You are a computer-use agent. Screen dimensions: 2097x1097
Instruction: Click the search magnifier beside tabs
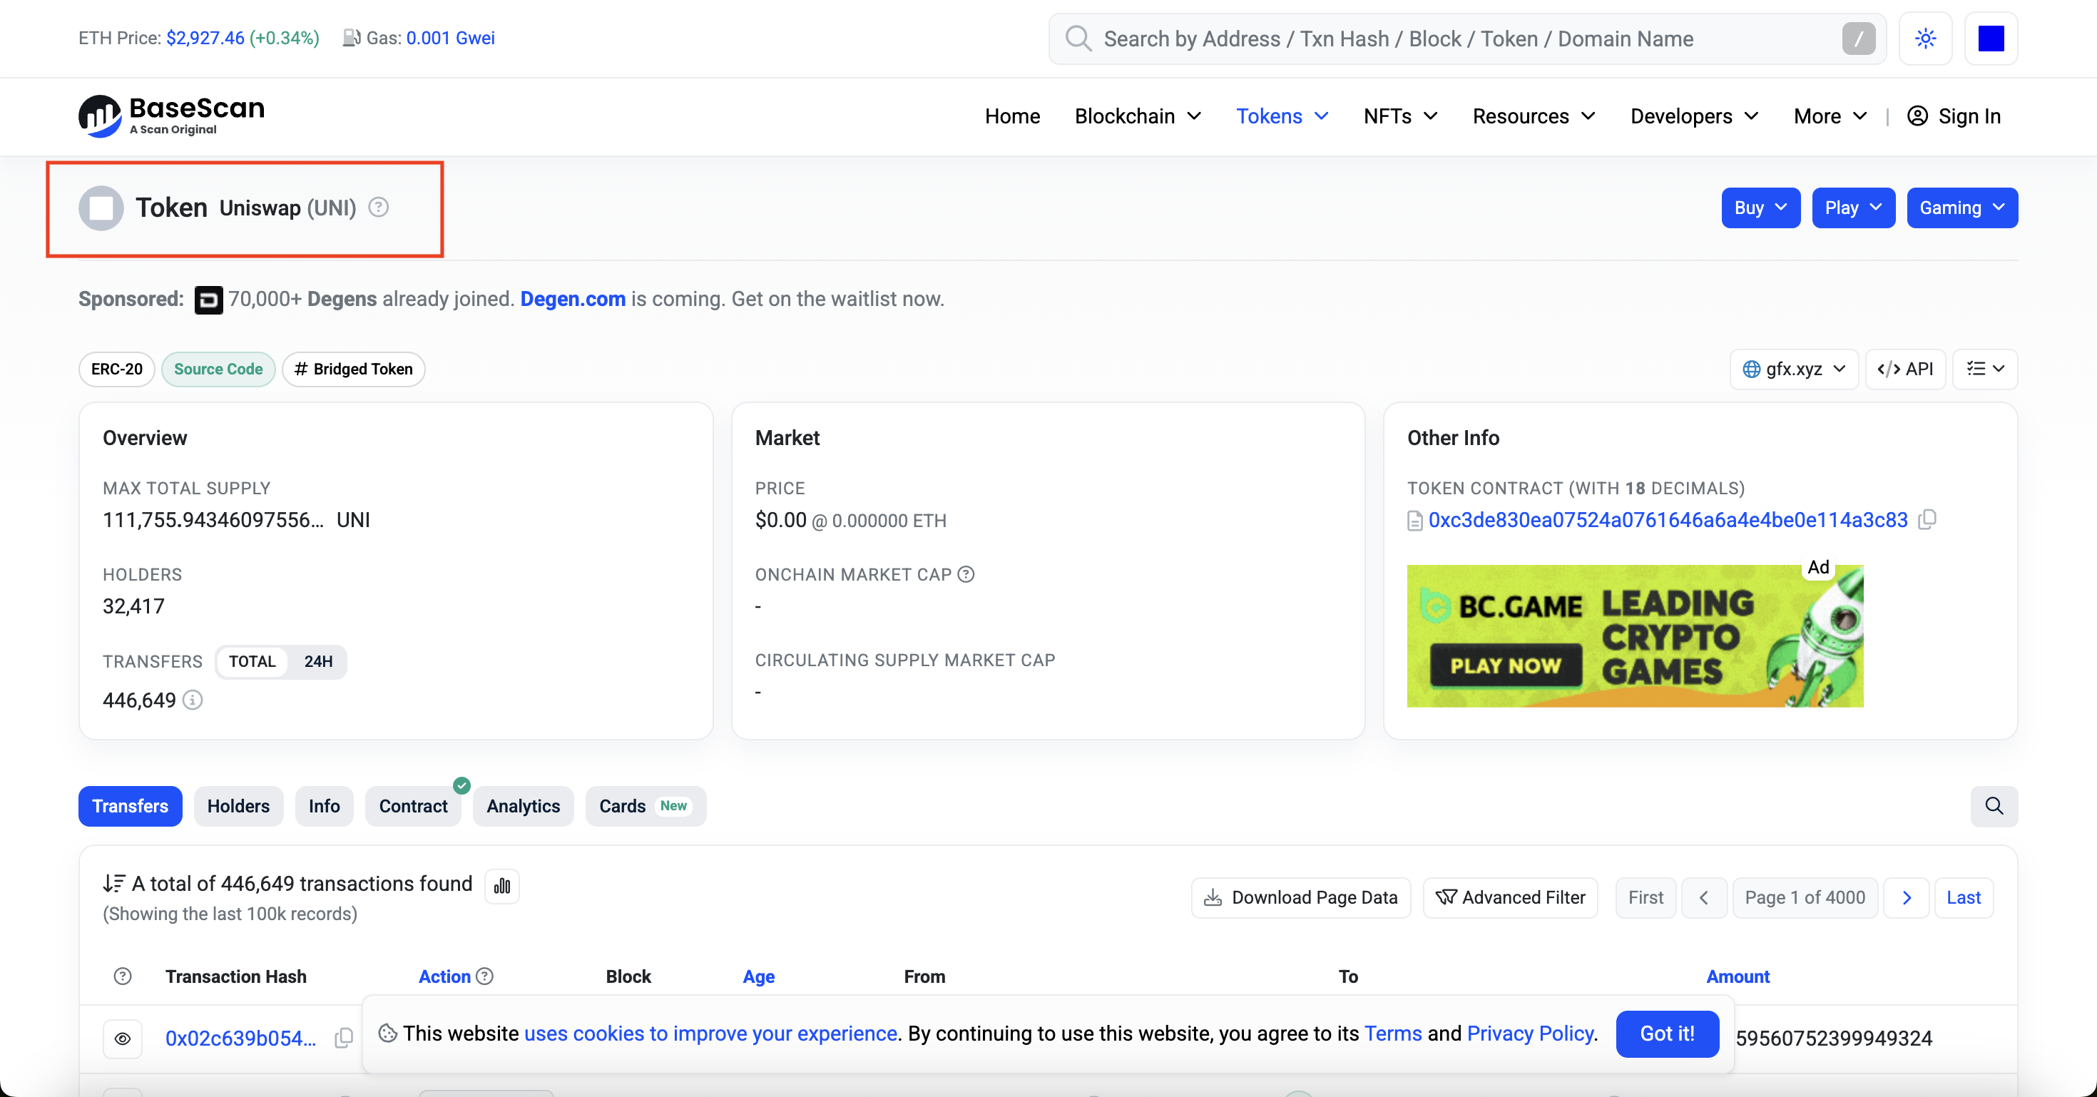click(1994, 806)
